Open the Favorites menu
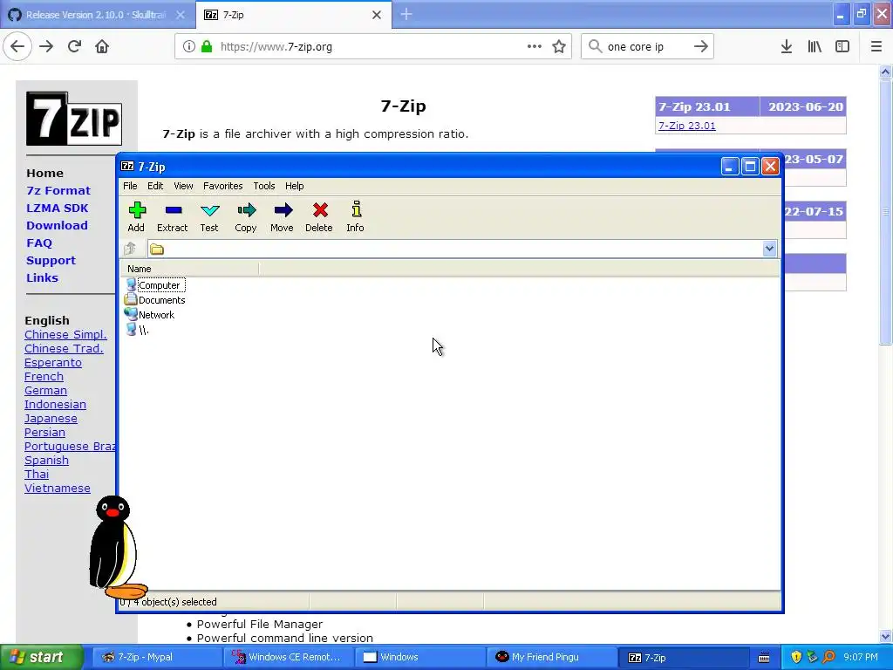The width and height of the screenshot is (893, 670). 222,186
